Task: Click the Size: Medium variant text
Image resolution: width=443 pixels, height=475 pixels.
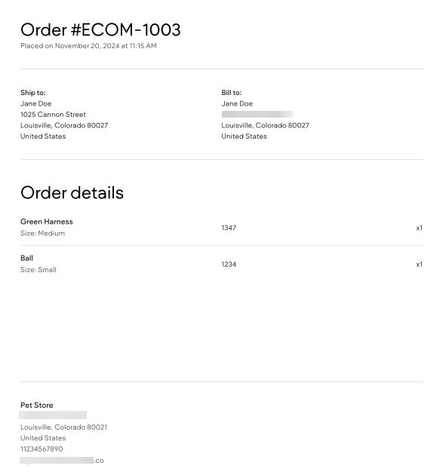Action: 42,233
